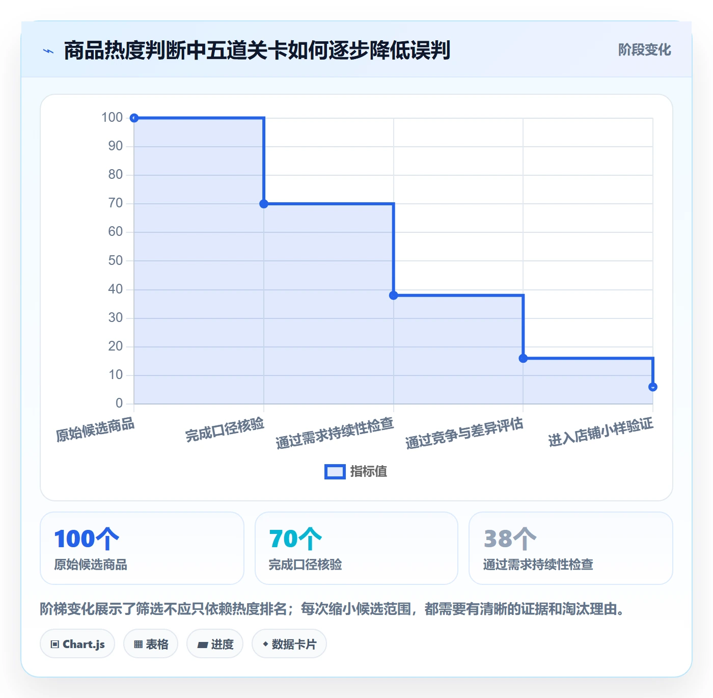The image size is (713, 698).
Task: Click the 100个 value text
Action: coord(87,539)
